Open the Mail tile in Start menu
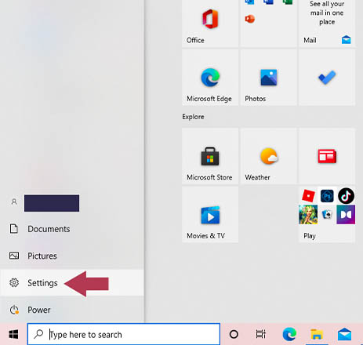The width and height of the screenshot is (363, 345). 327,24
